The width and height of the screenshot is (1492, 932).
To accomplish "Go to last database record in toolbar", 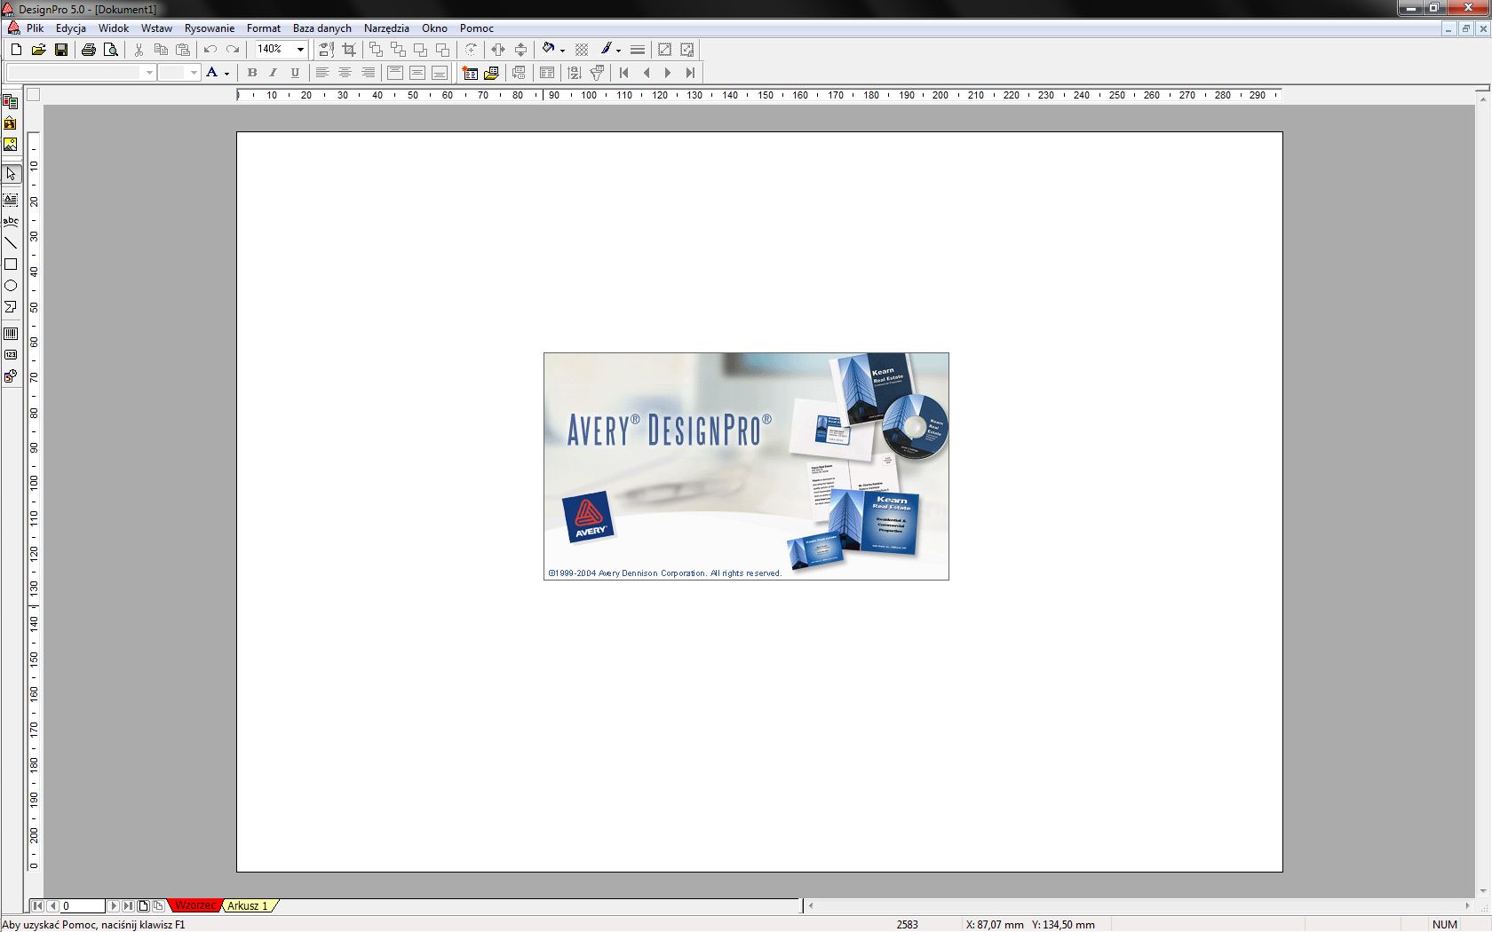I will coord(690,73).
